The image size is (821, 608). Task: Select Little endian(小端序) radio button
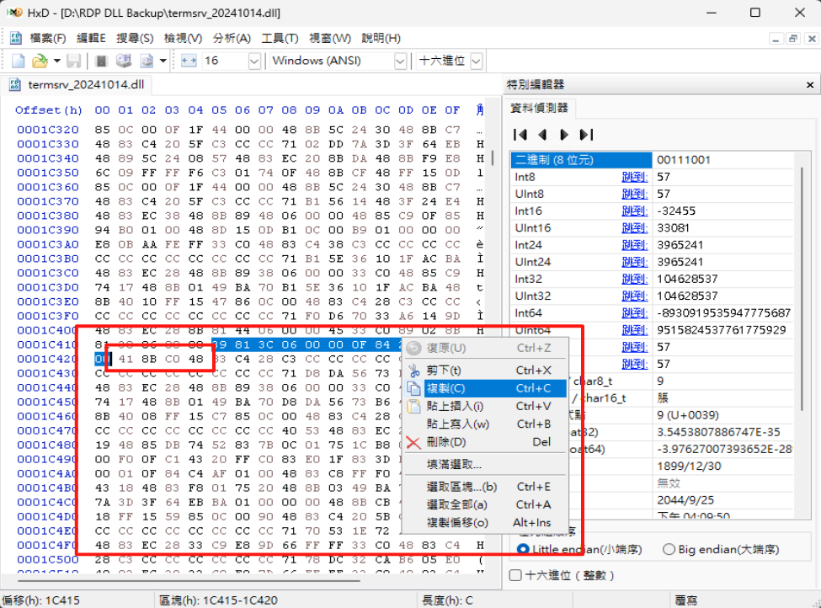[x=523, y=549]
